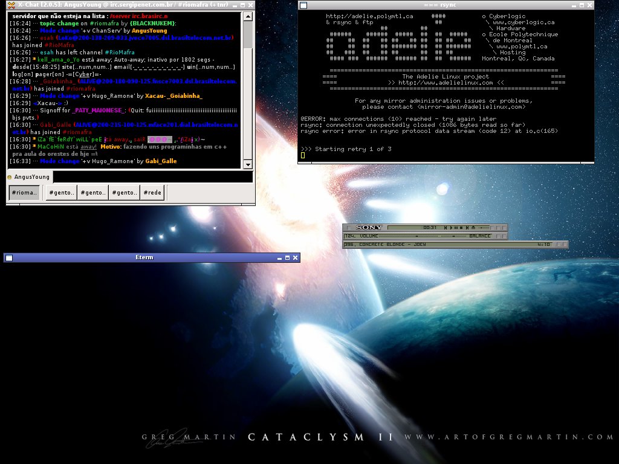
Task: Click http://adelie.polymtl.ca in rsync banner
Action: pyautogui.click(x=369, y=16)
